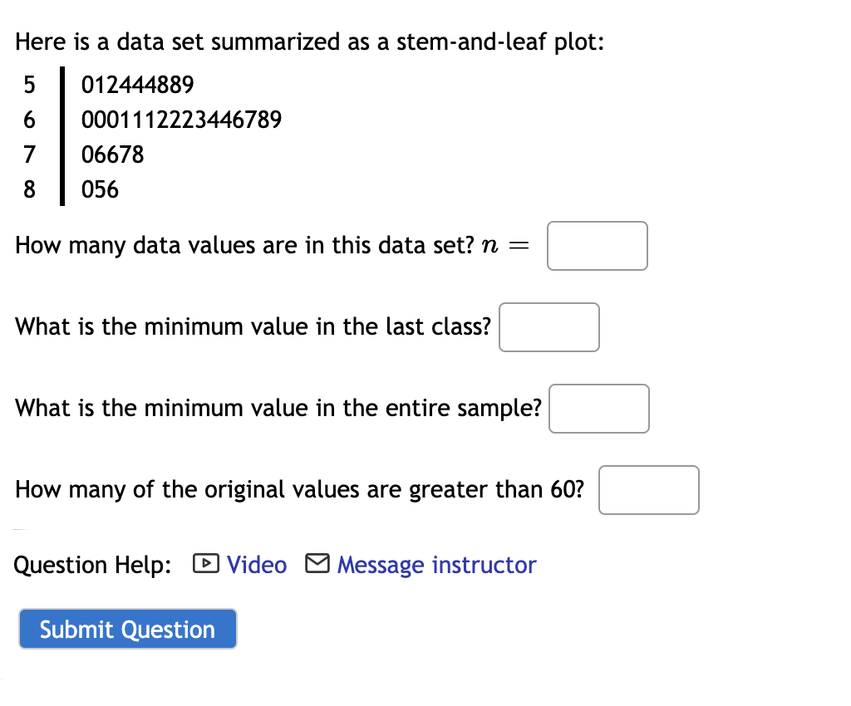Image resolution: width=851 pixels, height=706 pixels.
Task: Open the Video help resource
Action: pyautogui.click(x=257, y=565)
